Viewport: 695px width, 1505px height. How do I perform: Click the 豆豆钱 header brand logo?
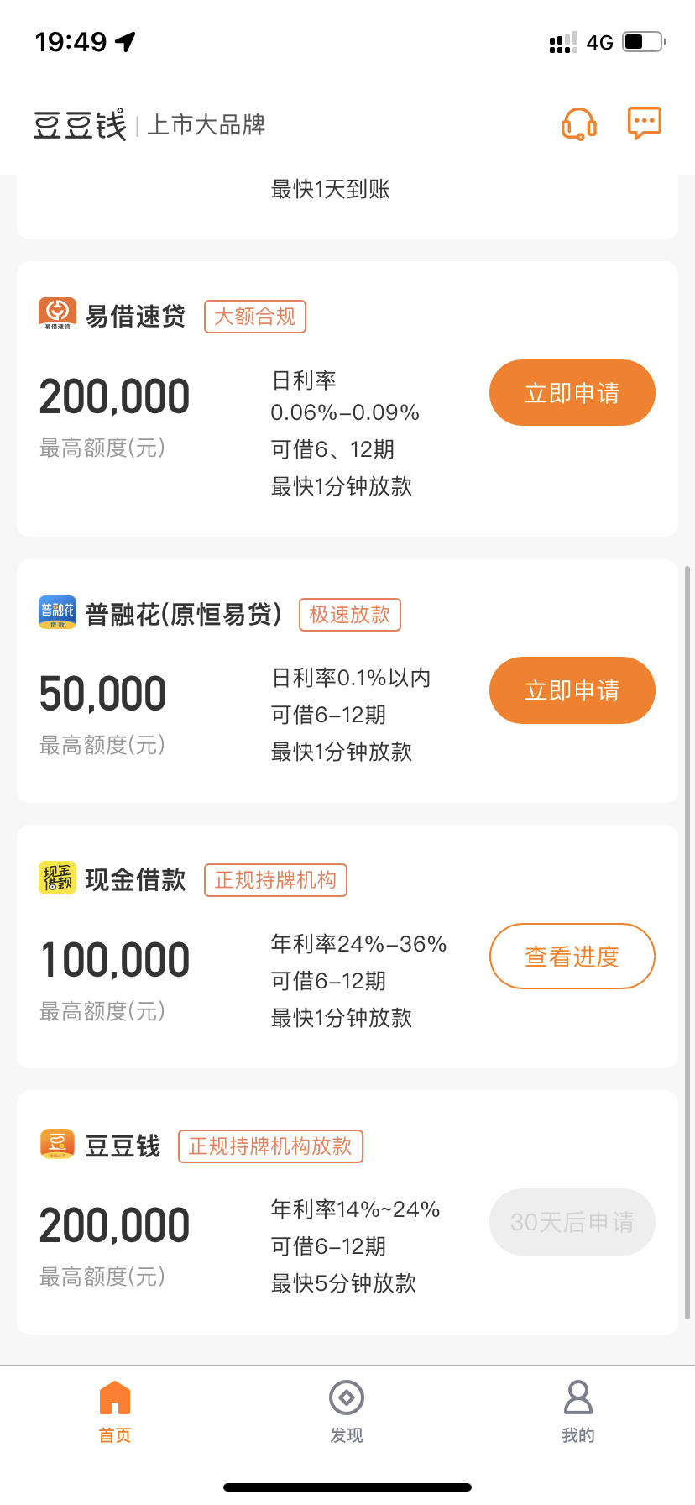tap(80, 124)
